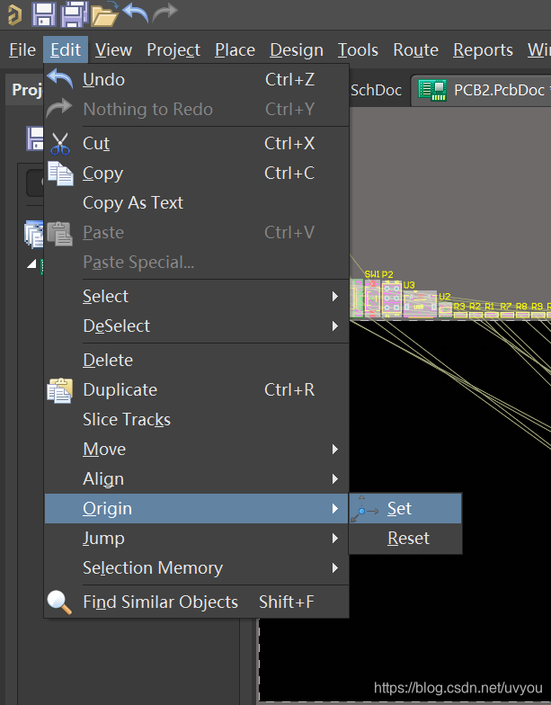Click the Save All icon in the toolbar
Viewport: 551px width, 705px height.
pyautogui.click(x=74, y=13)
